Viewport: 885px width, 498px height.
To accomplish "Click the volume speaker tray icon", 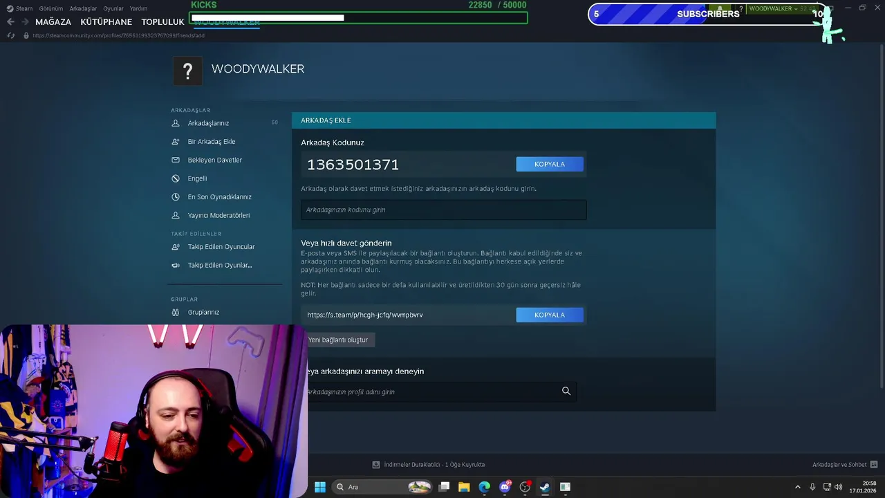I will coord(840,487).
